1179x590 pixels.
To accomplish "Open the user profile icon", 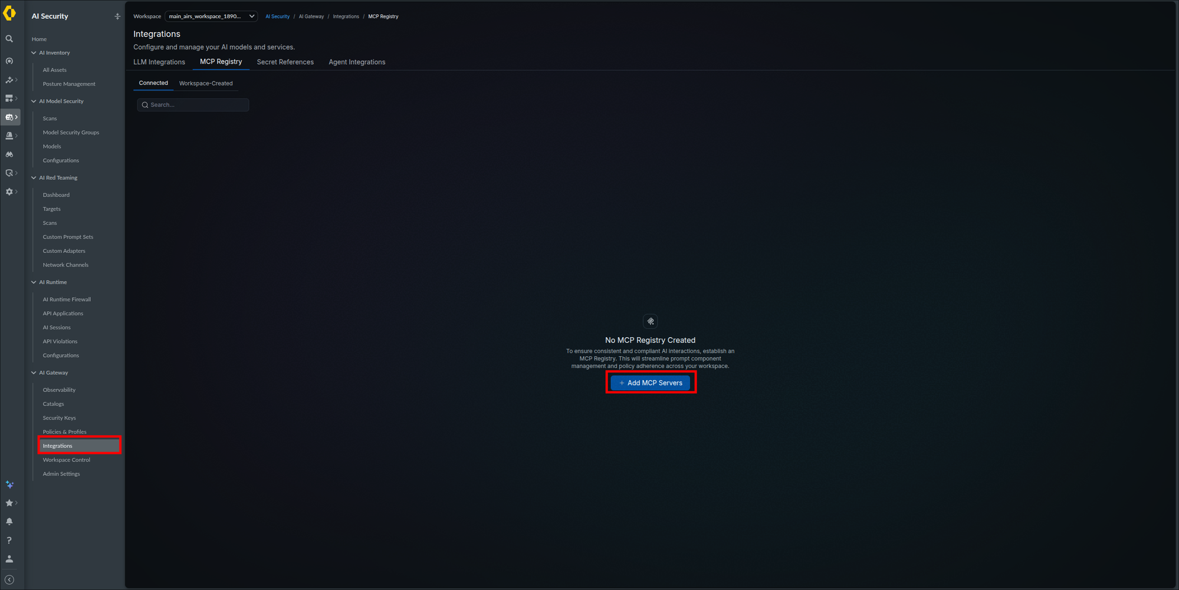I will tap(9, 559).
